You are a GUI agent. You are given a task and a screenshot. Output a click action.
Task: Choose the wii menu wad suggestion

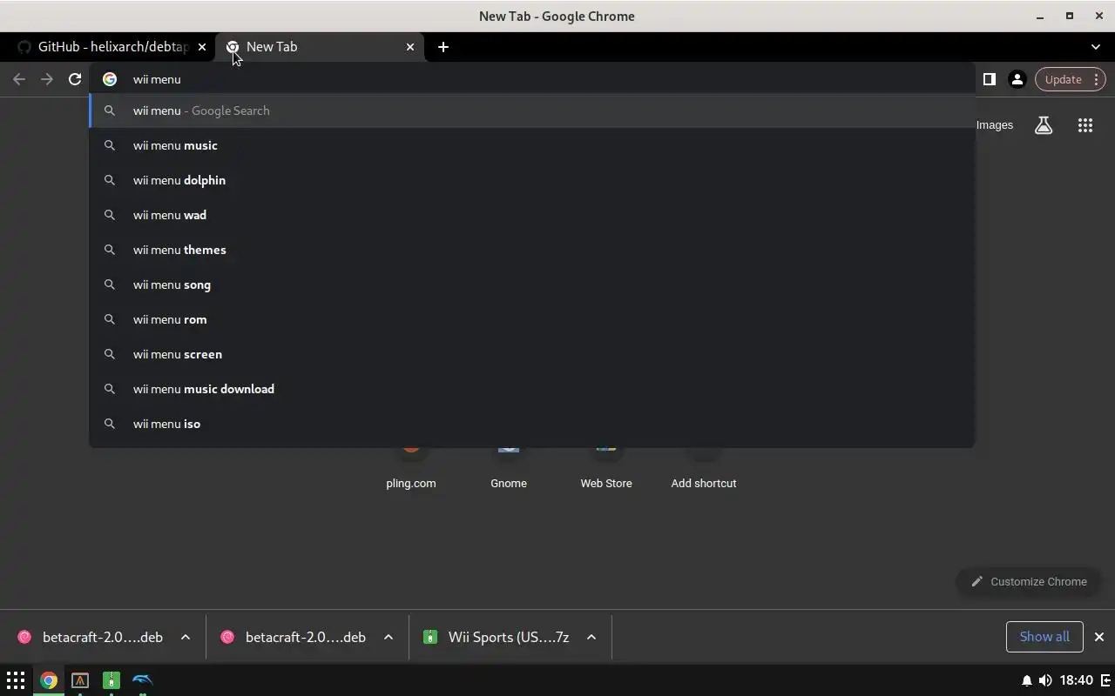click(x=531, y=215)
